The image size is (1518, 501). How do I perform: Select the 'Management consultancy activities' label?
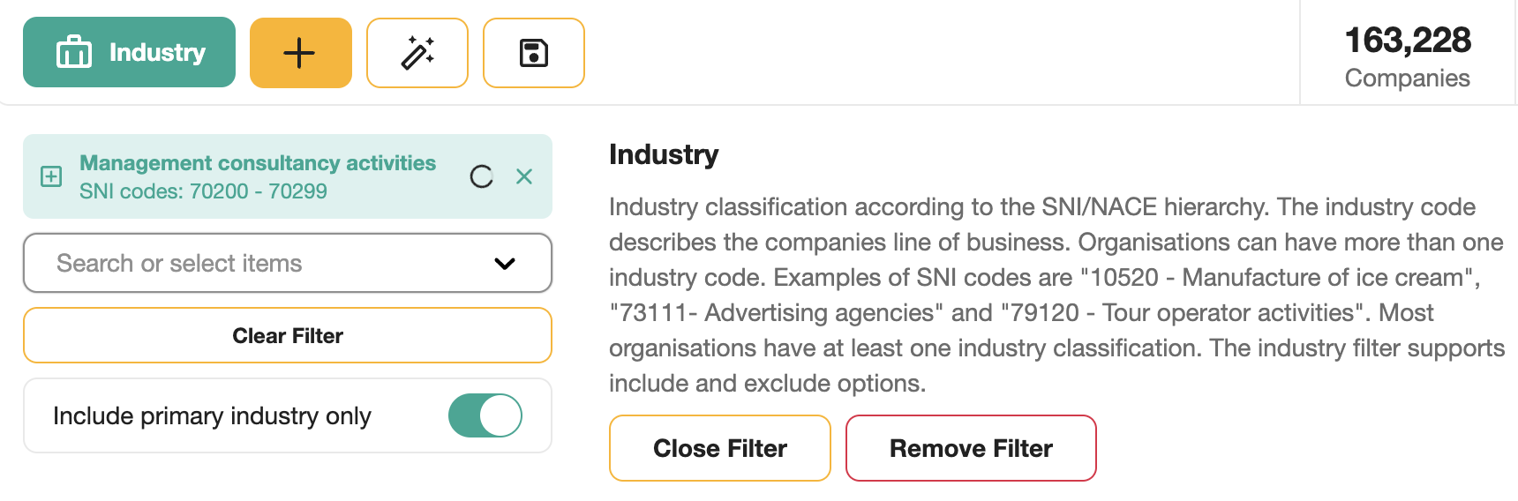(258, 163)
